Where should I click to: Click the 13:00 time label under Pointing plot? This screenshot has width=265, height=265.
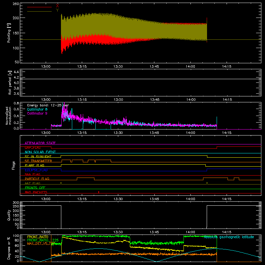tap(46, 67)
